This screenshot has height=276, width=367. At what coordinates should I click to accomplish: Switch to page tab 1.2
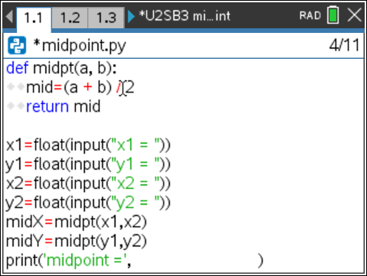(70, 18)
